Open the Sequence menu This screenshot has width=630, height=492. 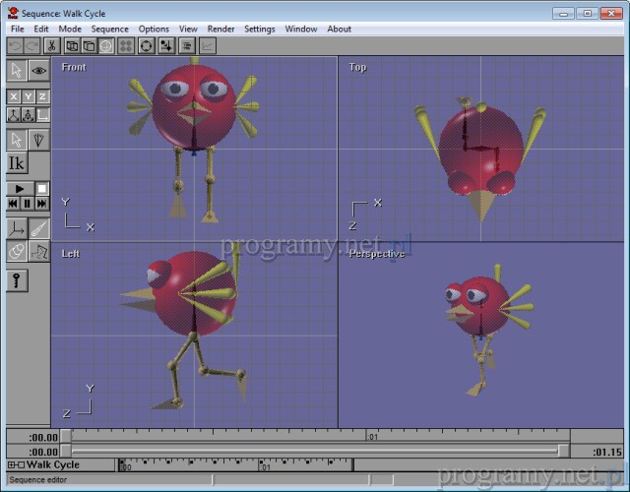click(109, 29)
